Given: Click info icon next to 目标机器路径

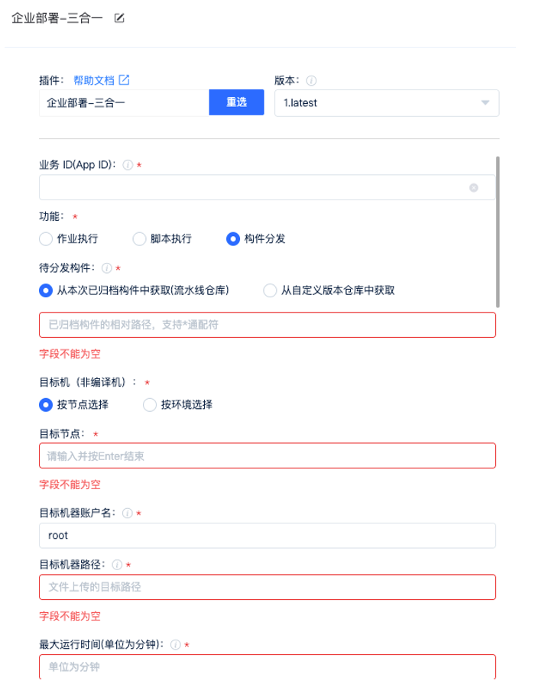Looking at the screenshot, I should point(117,565).
